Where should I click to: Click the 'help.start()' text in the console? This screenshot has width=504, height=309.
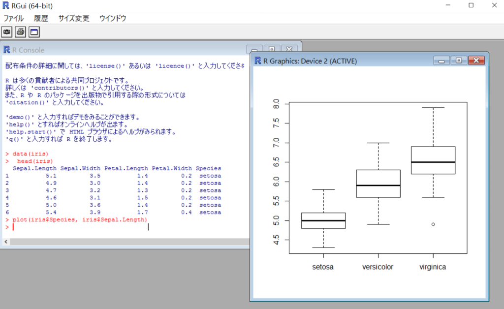coord(31,132)
